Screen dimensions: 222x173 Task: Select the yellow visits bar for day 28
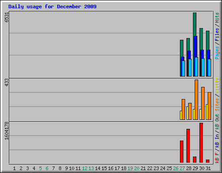187,113
